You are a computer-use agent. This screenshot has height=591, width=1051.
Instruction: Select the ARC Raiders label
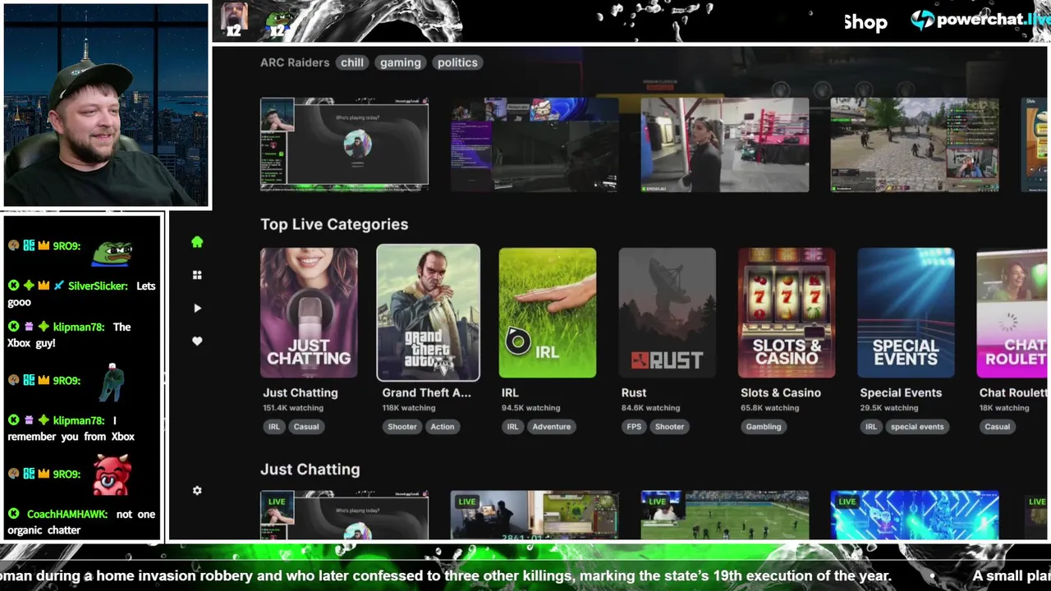point(295,62)
